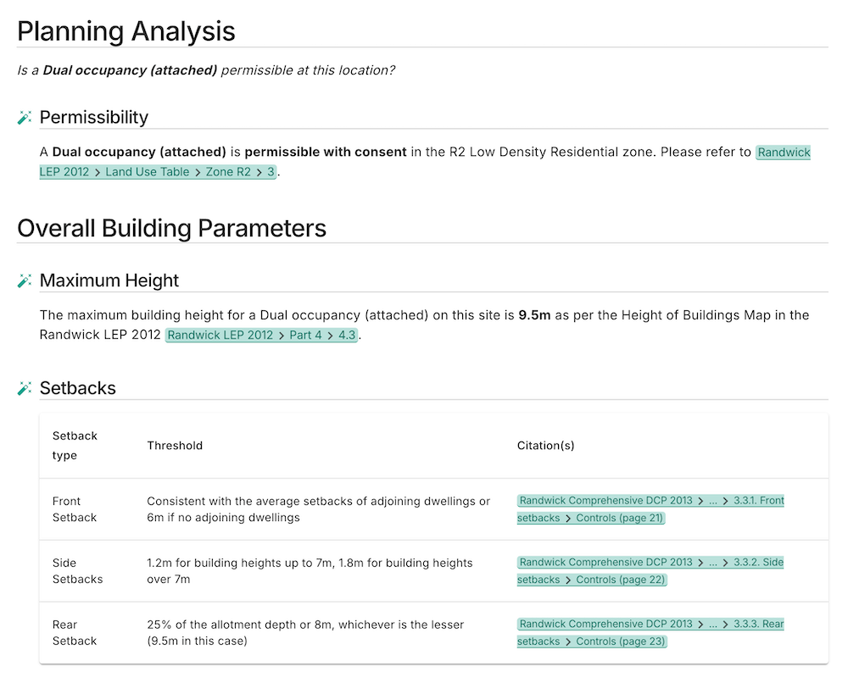Click the wand icon beside Setbacks heading
The height and width of the screenshot is (683, 848).
click(x=24, y=387)
